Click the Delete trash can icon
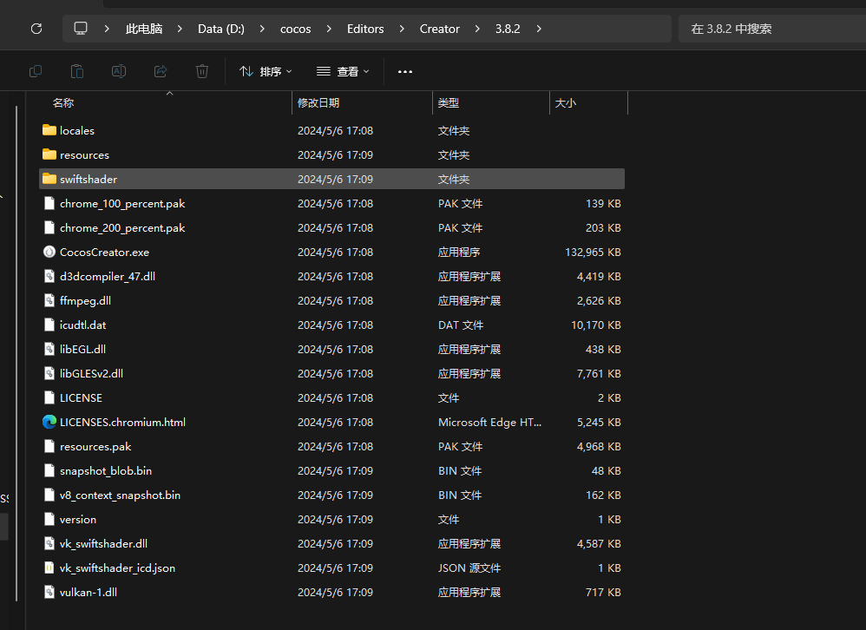This screenshot has height=630, width=866. click(202, 71)
